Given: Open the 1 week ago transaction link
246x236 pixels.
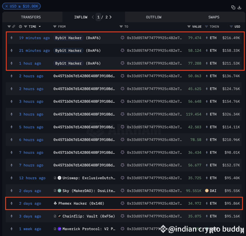Looking at the screenshot, I should [30, 229].
